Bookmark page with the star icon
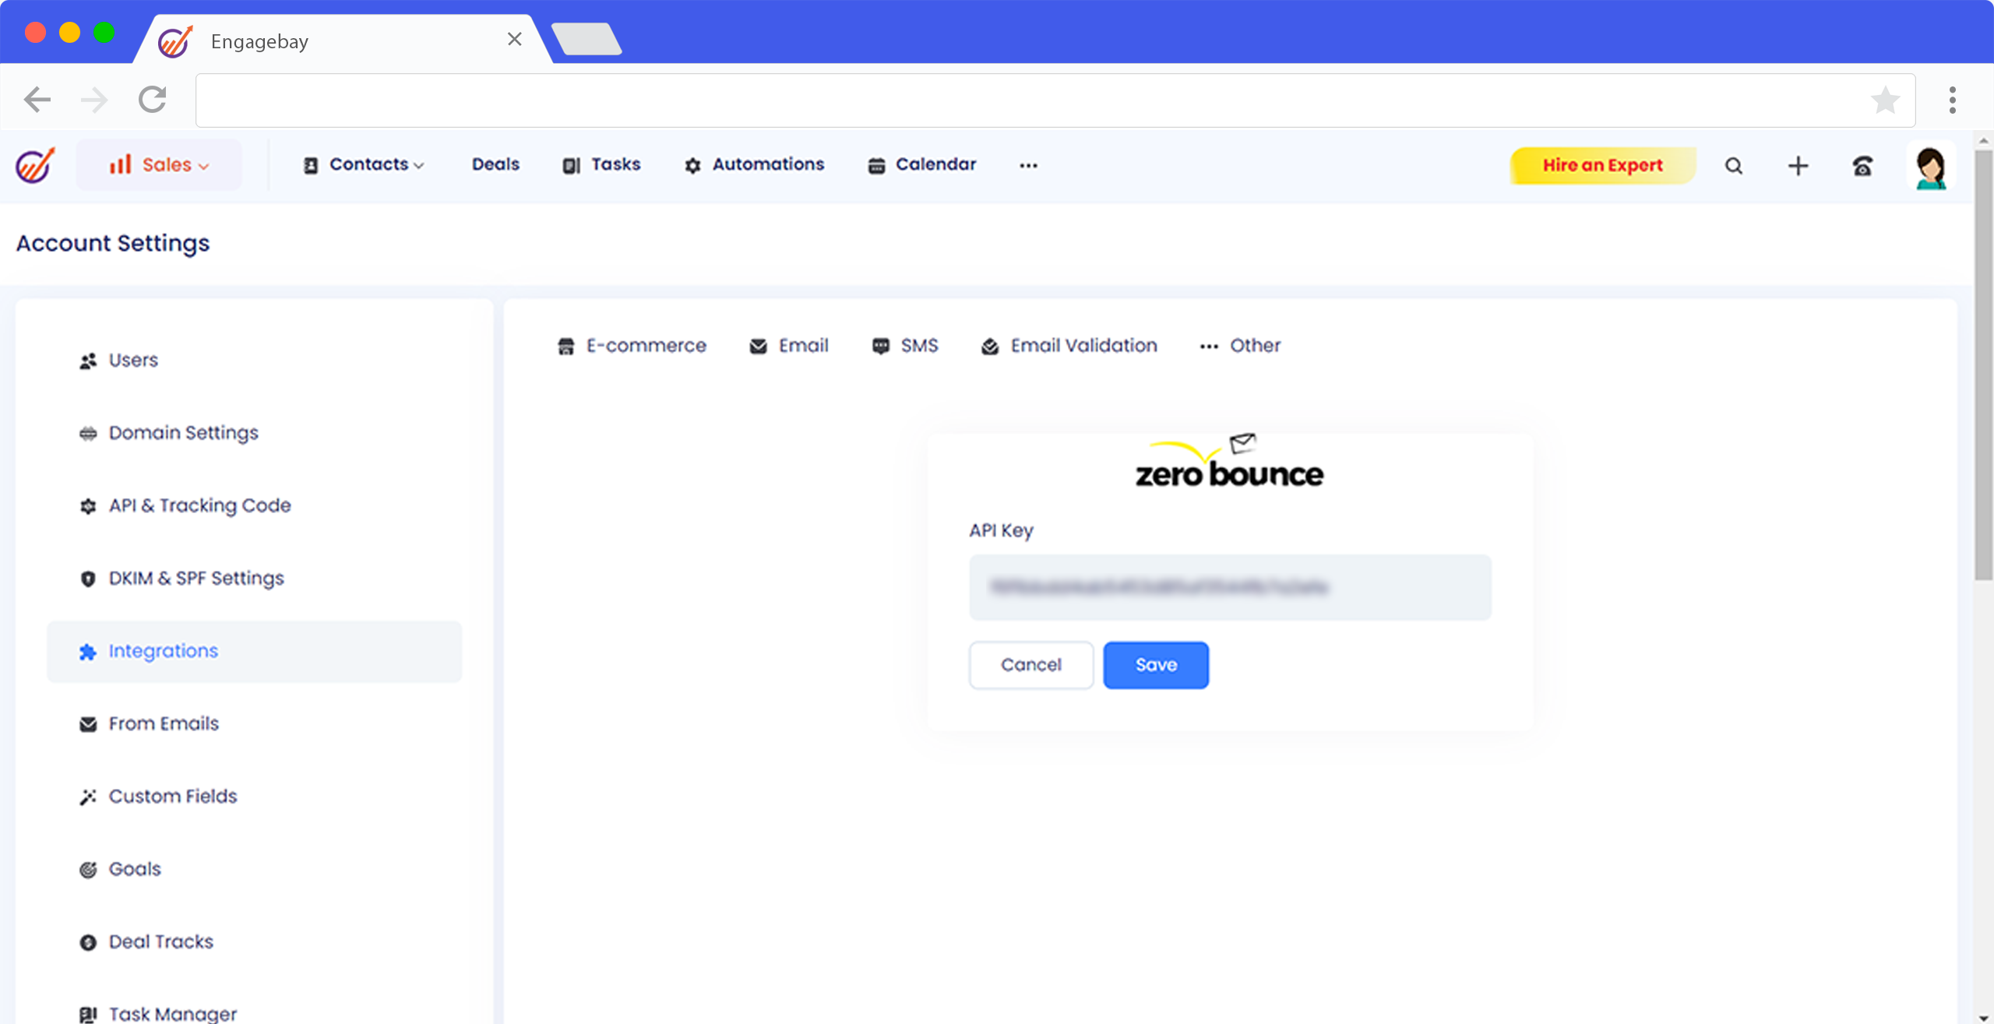The height and width of the screenshot is (1024, 1994). click(x=1885, y=100)
